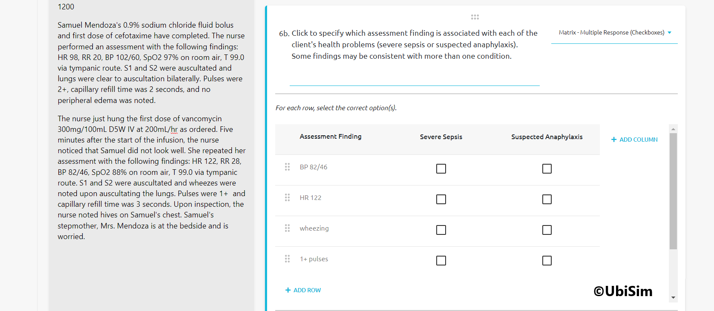Click the grid move handle above the question
Screen dimensions: 714x311
[475, 17]
